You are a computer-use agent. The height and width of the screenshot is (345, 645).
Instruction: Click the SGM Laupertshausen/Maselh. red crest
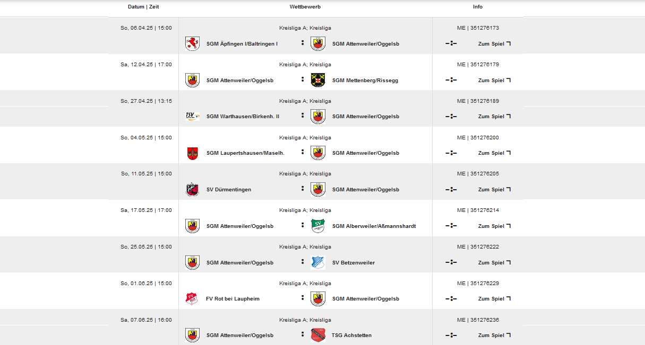pyautogui.click(x=192, y=153)
